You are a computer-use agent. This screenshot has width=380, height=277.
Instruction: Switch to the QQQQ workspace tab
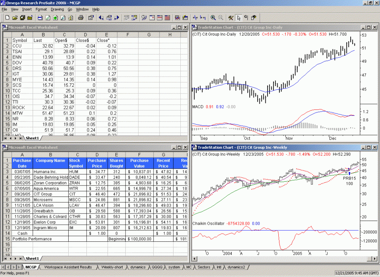[x=157, y=267]
